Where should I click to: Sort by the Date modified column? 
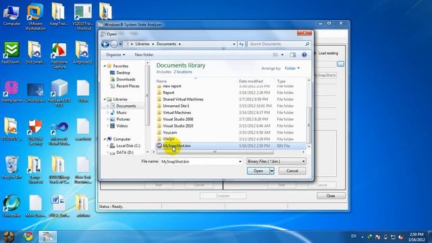click(x=250, y=81)
